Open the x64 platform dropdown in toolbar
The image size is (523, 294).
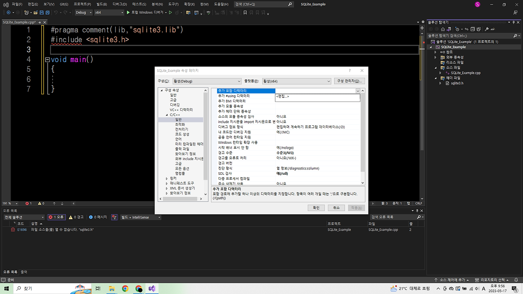click(109, 13)
